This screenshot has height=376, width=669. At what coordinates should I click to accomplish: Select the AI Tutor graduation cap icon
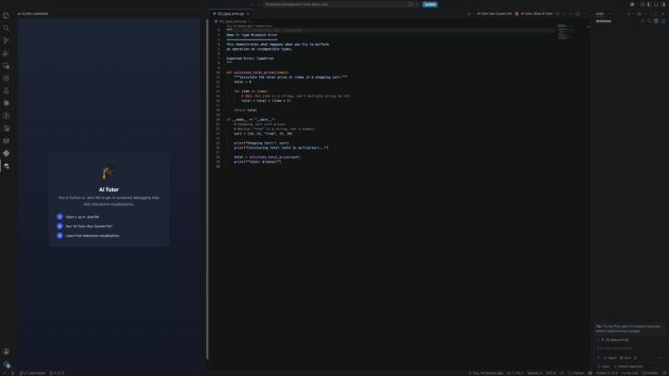click(6, 166)
